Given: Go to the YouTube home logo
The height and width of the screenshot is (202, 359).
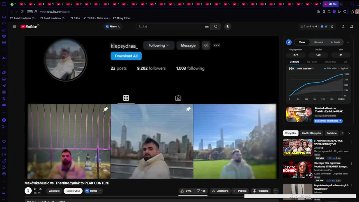Looking at the screenshot, I should click(29, 27).
